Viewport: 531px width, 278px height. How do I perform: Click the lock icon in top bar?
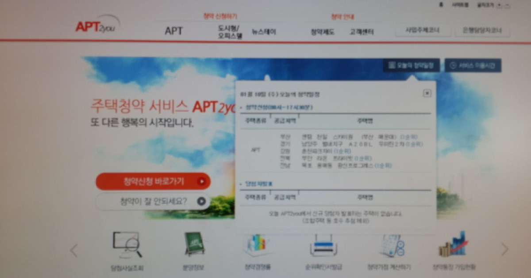click(x=441, y=5)
